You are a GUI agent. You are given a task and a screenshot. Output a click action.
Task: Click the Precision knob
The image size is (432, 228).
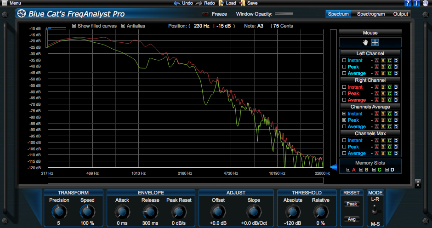tap(59, 212)
